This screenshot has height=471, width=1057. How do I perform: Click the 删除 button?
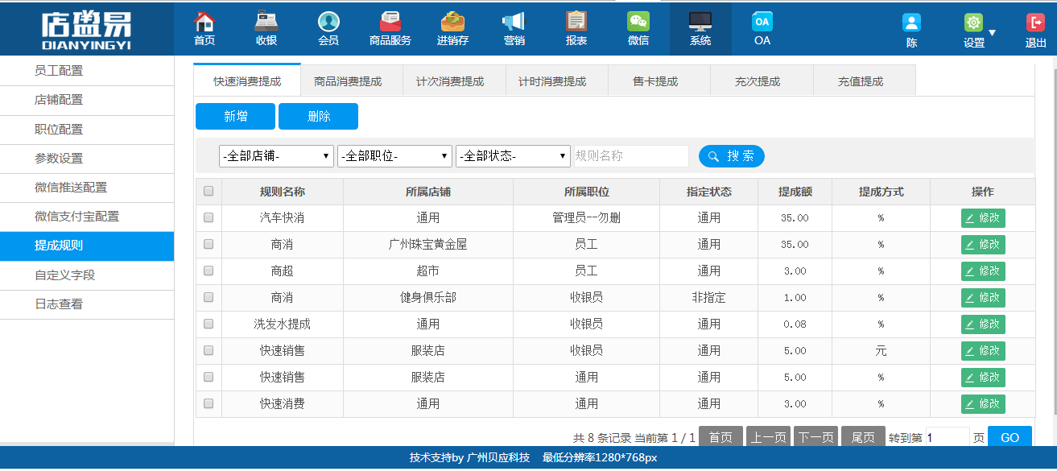[x=318, y=116]
